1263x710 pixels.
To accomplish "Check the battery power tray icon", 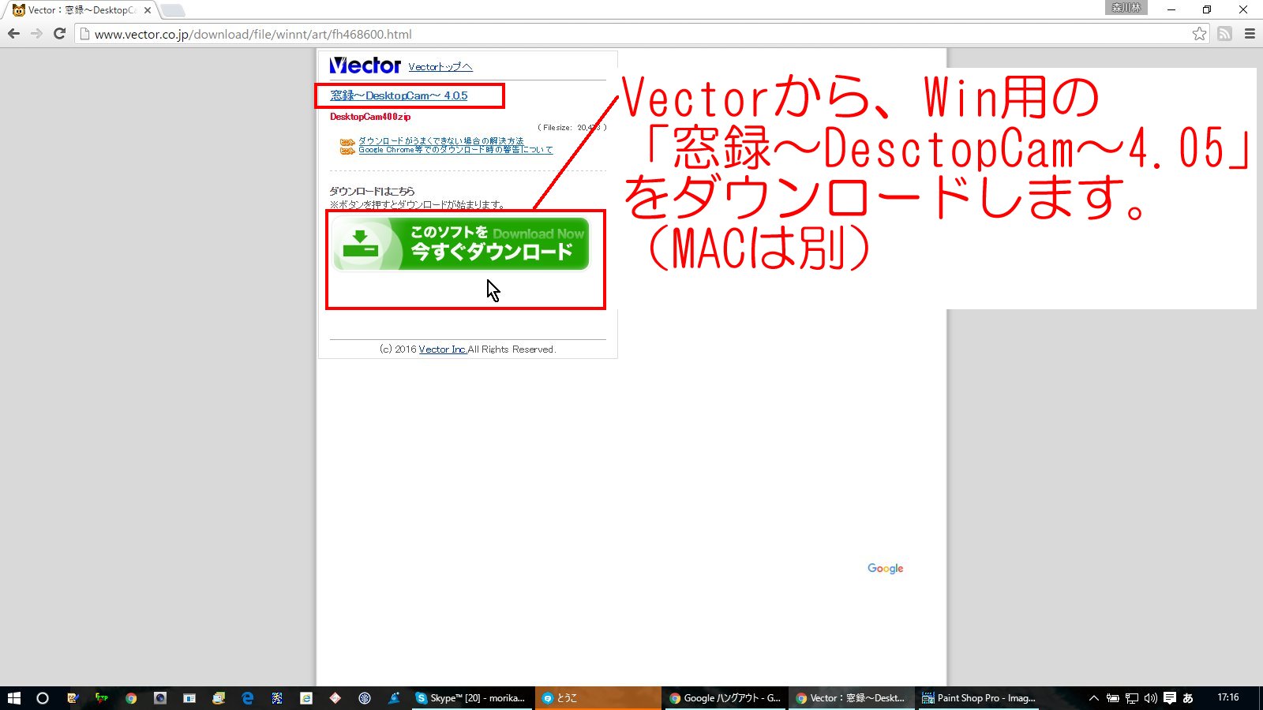I will 1112,698.
